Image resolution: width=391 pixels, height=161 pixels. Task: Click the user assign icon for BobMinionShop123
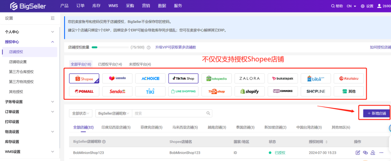[x=373, y=153]
